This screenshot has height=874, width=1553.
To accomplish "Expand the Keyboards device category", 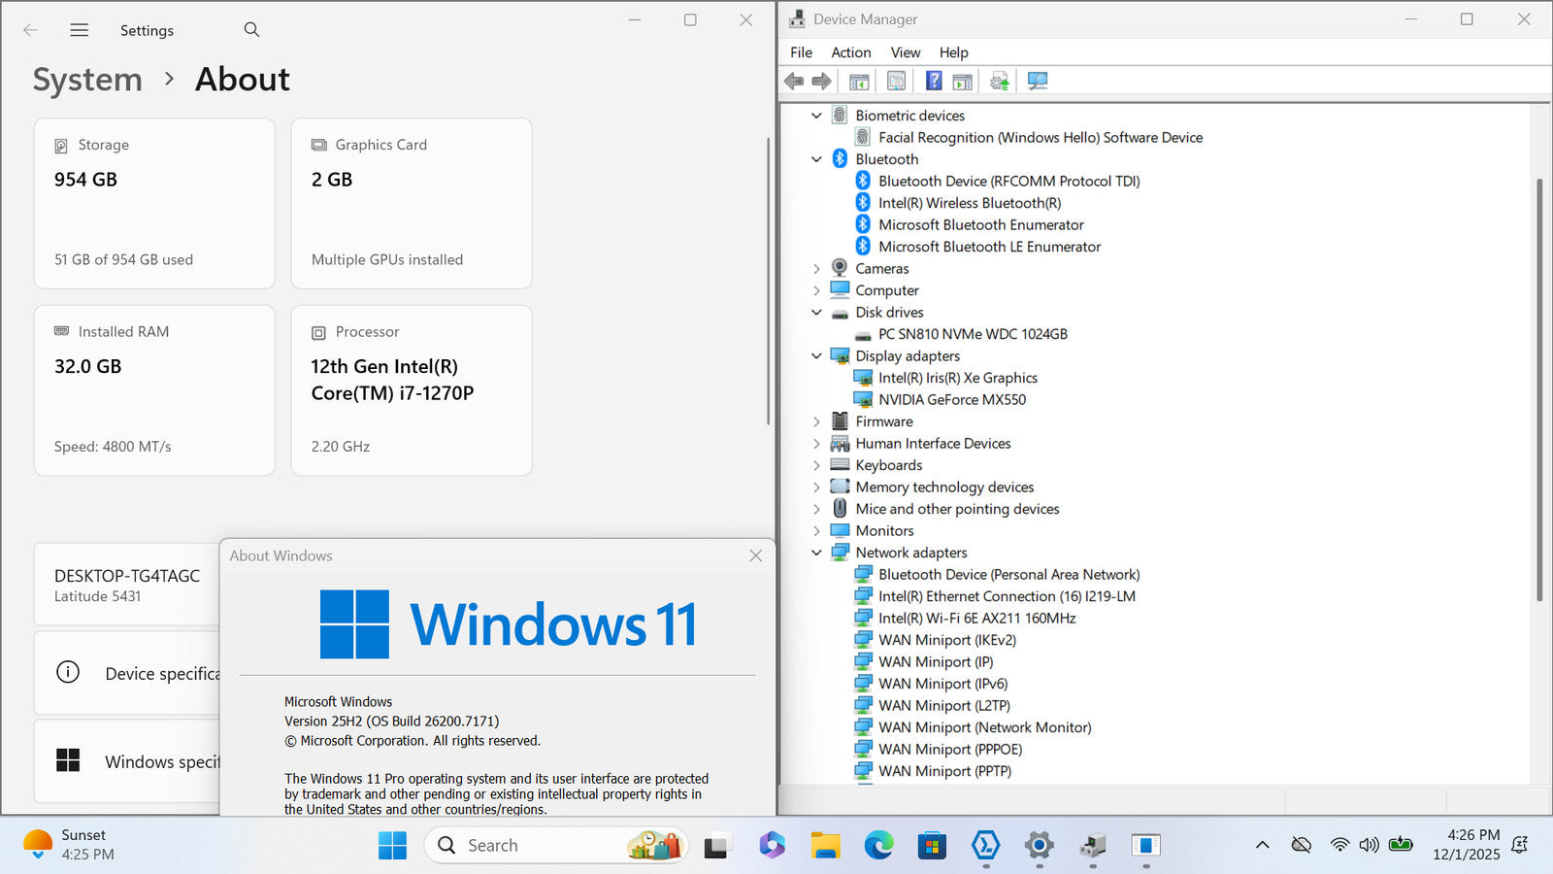I will click(816, 465).
